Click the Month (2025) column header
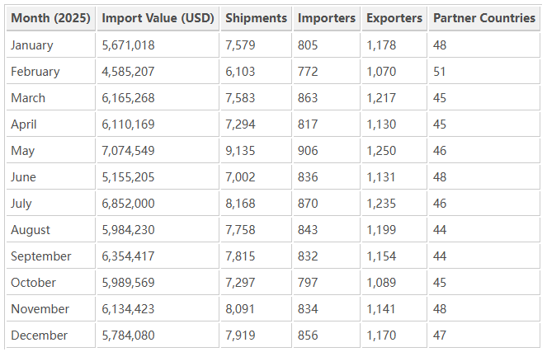Screen dimensions: 547x352 point(50,18)
